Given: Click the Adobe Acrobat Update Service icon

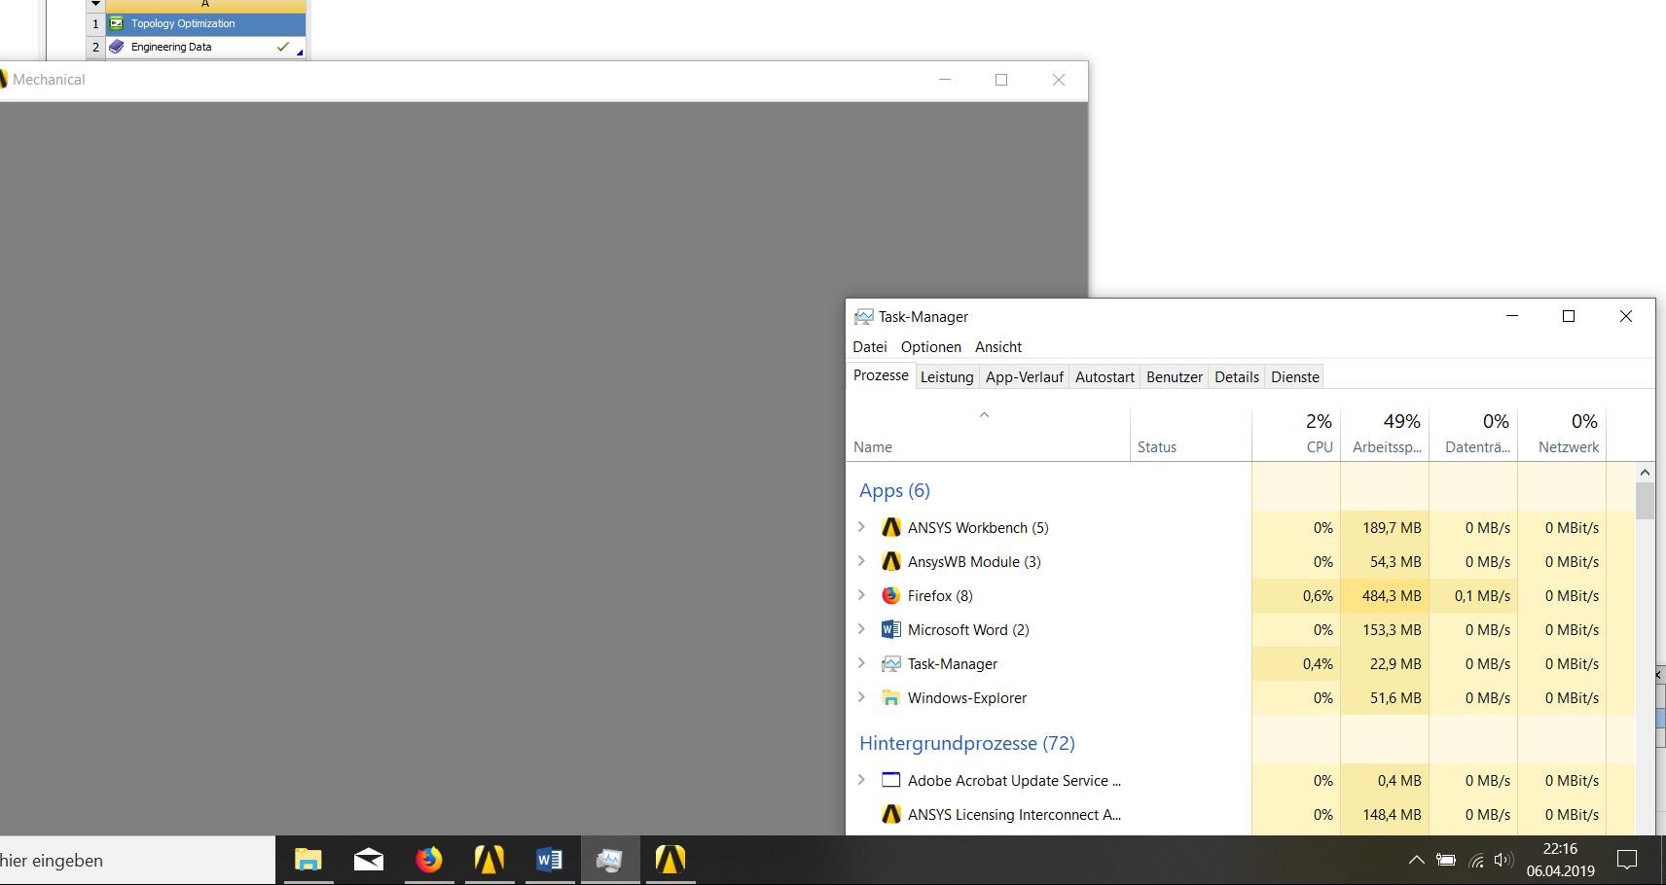Looking at the screenshot, I should [890, 780].
